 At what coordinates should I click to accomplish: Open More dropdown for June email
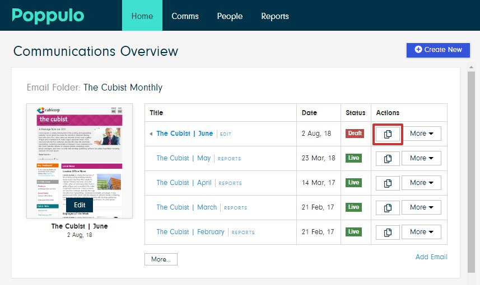421,134
